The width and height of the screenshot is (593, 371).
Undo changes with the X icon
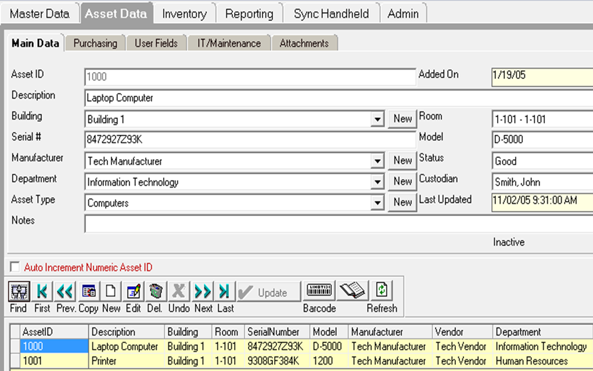pos(178,291)
